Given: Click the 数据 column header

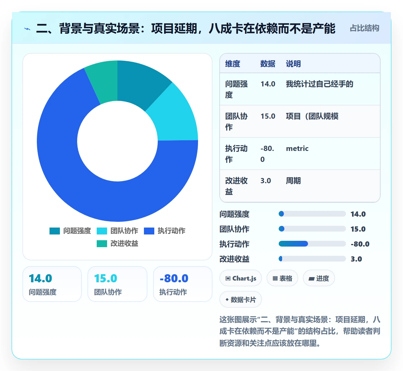Looking at the screenshot, I should (x=268, y=64).
